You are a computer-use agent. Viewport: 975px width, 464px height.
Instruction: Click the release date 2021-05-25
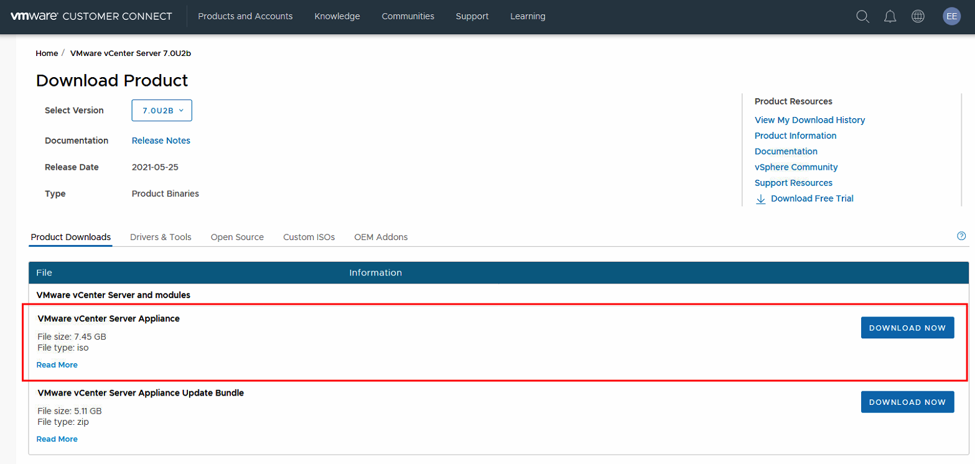coord(155,167)
